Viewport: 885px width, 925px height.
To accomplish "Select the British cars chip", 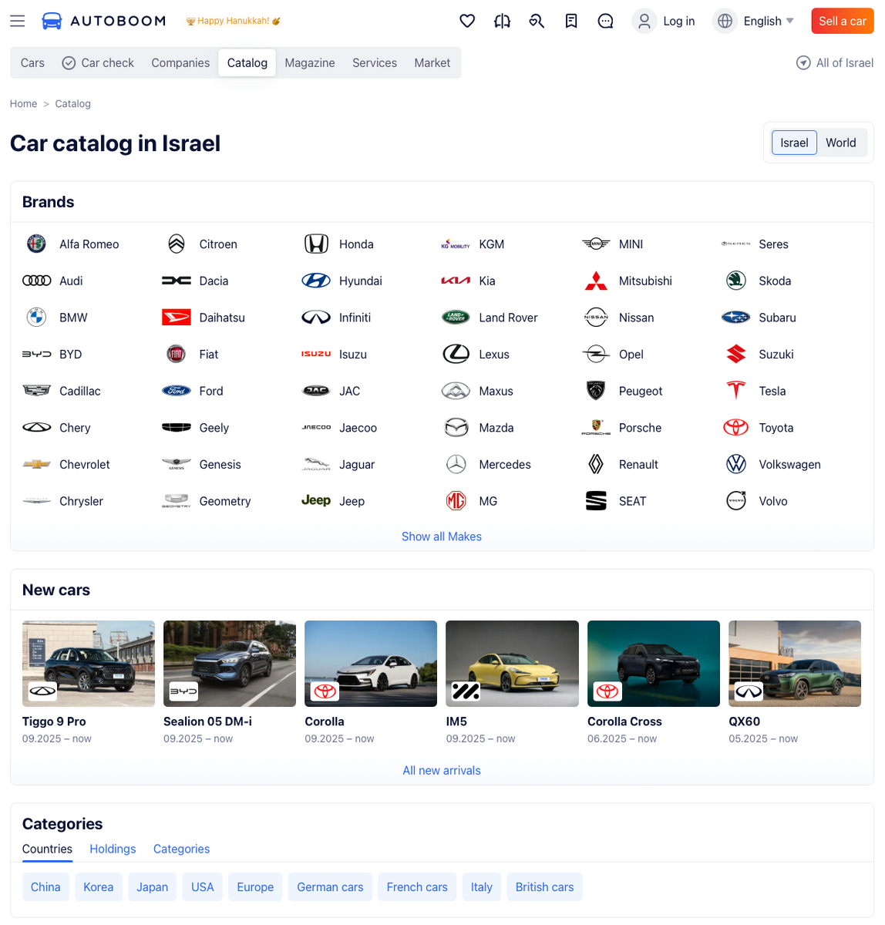I will (545, 886).
